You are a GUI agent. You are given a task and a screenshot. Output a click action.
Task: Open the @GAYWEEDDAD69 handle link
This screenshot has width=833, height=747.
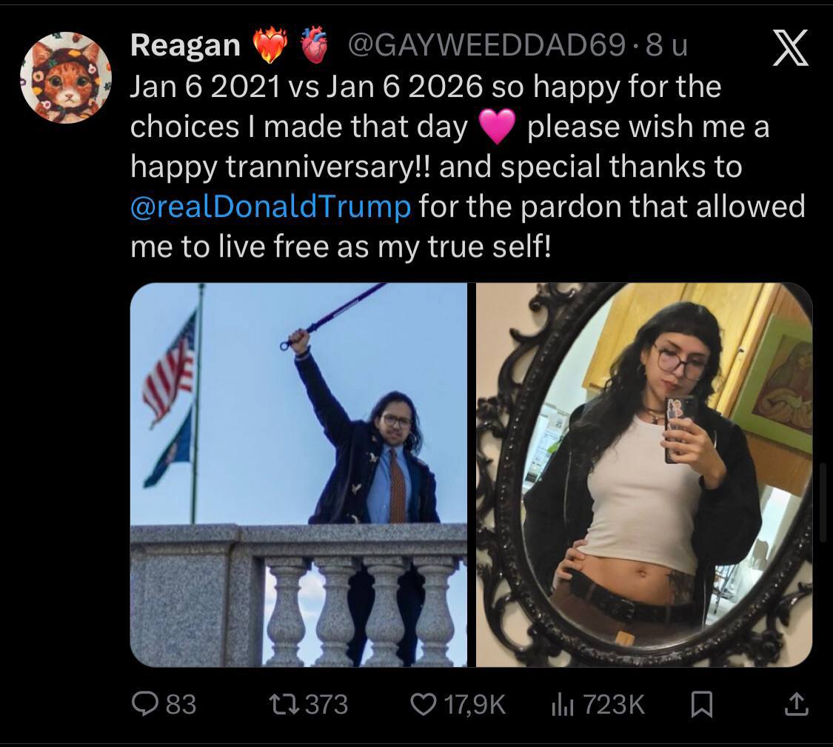tap(485, 47)
